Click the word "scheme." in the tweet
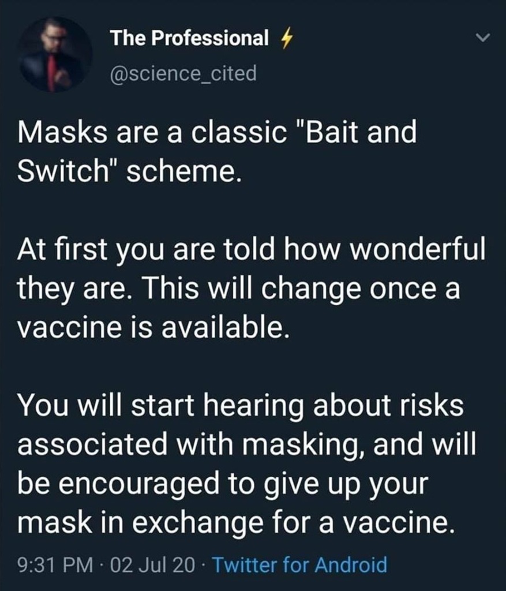This screenshot has width=506, height=591. [x=179, y=171]
